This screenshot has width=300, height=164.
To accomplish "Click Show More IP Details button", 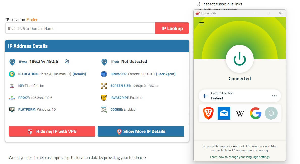I will pyautogui.click(x=141, y=131).
